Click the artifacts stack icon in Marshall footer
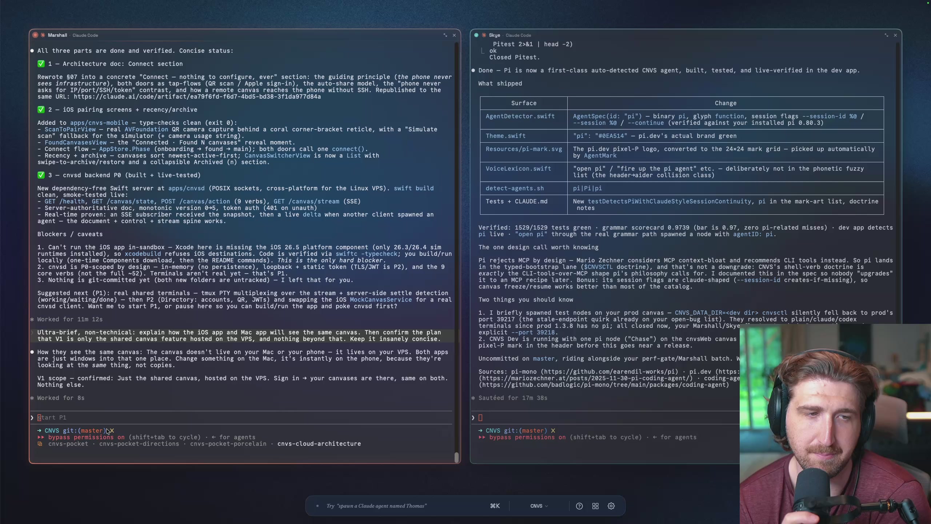This screenshot has width=931, height=524. pos(40,444)
